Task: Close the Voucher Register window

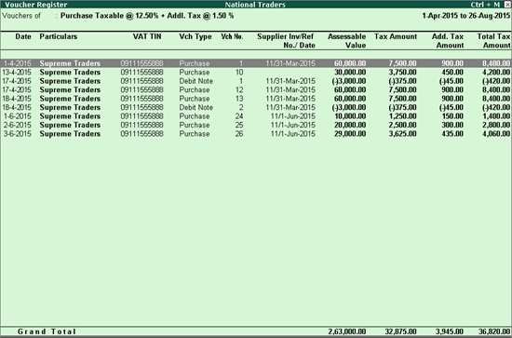Action: click(506, 5)
